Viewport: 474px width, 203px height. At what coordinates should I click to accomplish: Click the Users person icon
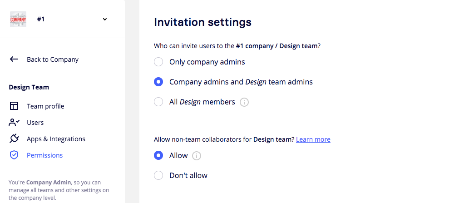click(14, 123)
